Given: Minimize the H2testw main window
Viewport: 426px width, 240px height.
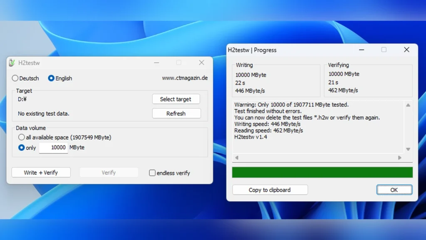Looking at the screenshot, I should coord(156,63).
